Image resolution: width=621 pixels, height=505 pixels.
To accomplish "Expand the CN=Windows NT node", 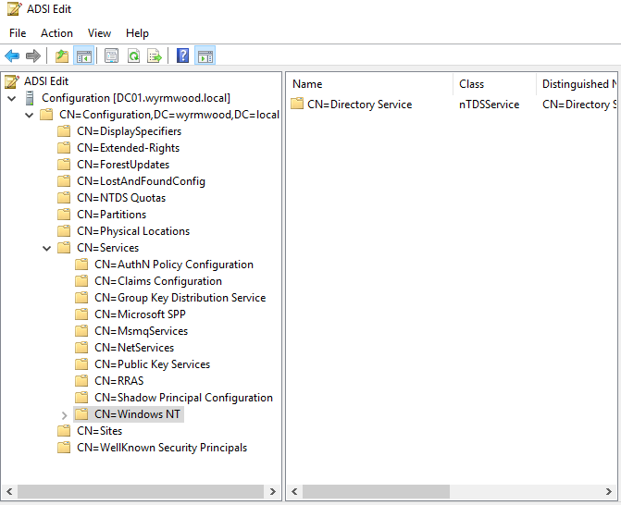I will [64, 414].
